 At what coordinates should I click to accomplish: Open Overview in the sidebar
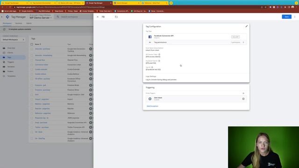[11, 48]
